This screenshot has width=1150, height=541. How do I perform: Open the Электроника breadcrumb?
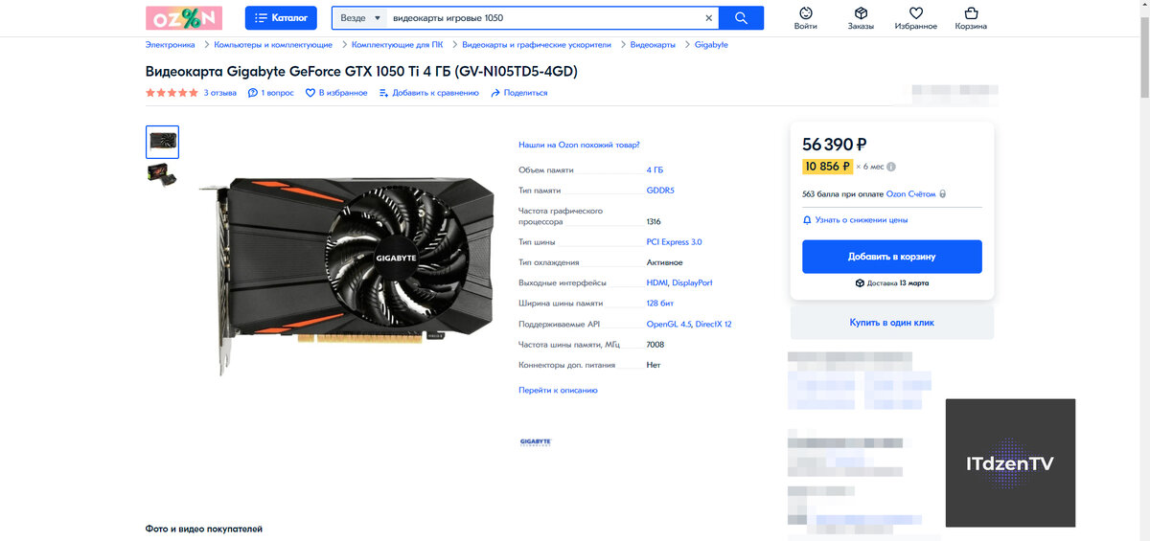click(x=171, y=45)
